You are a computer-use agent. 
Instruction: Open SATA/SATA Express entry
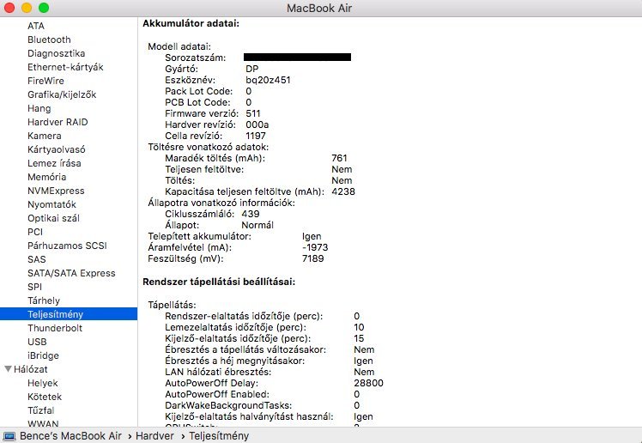coord(71,273)
